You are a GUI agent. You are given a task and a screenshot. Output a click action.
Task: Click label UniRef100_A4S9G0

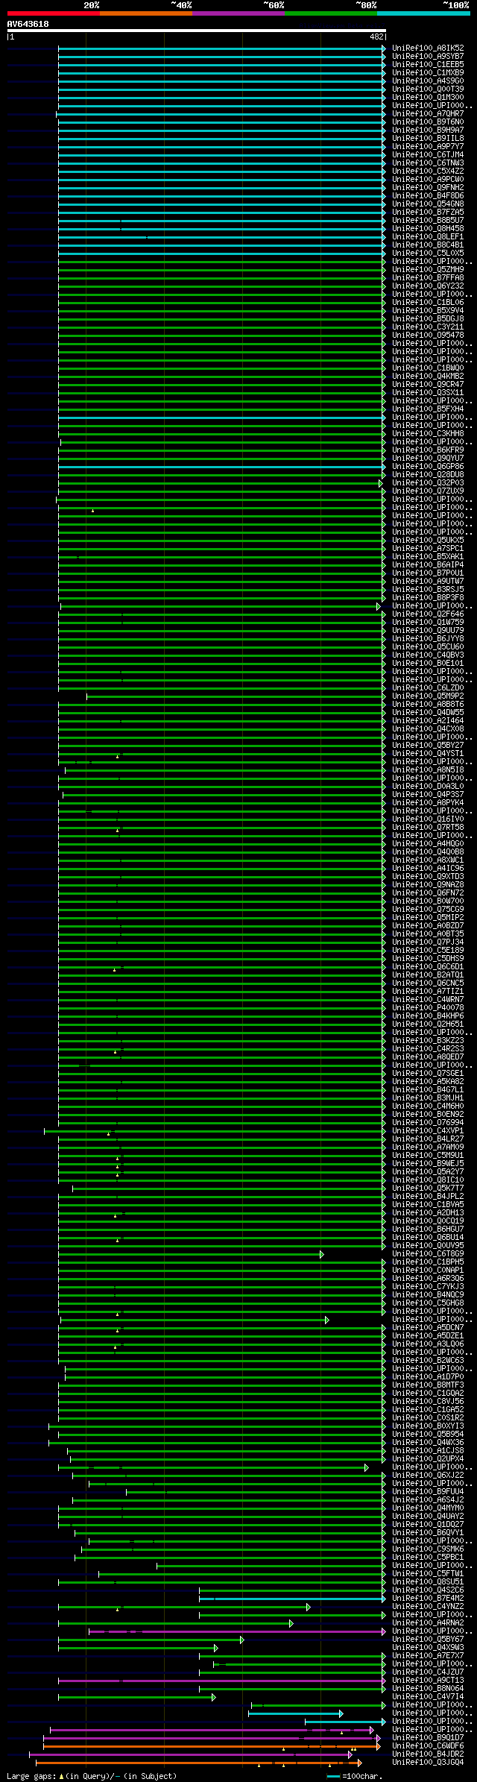point(428,81)
